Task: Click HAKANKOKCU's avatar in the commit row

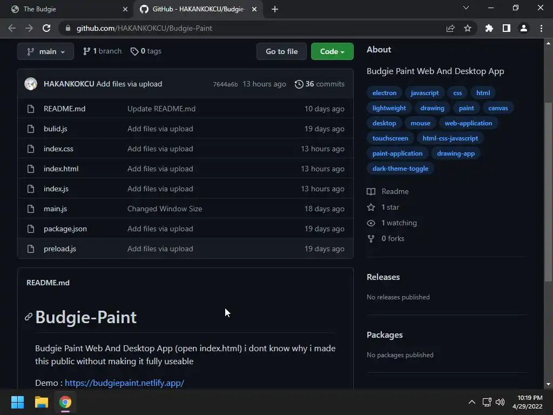Action: (x=31, y=84)
